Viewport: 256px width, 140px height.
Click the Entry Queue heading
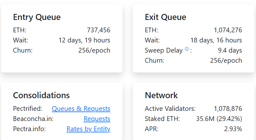37,17
